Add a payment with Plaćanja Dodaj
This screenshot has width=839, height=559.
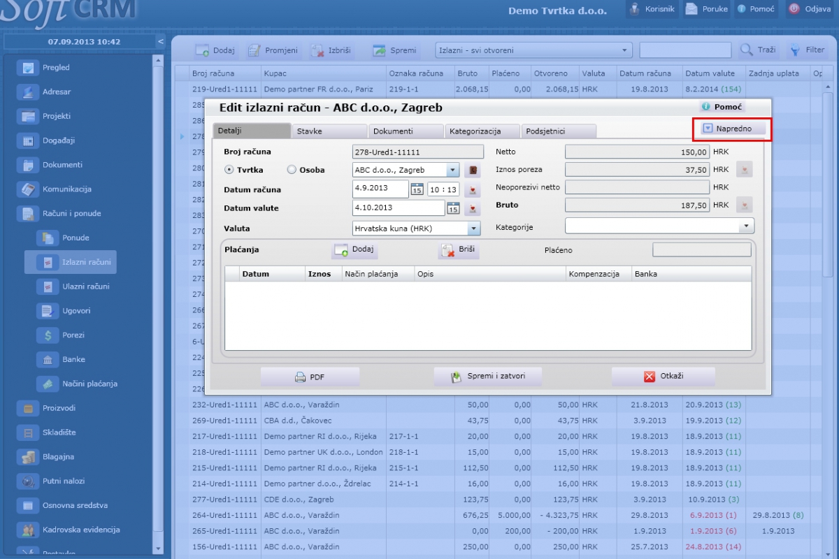354,249
